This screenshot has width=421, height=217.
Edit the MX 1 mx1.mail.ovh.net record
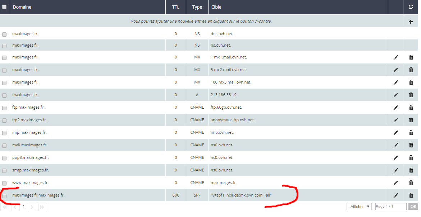[396, 57]
